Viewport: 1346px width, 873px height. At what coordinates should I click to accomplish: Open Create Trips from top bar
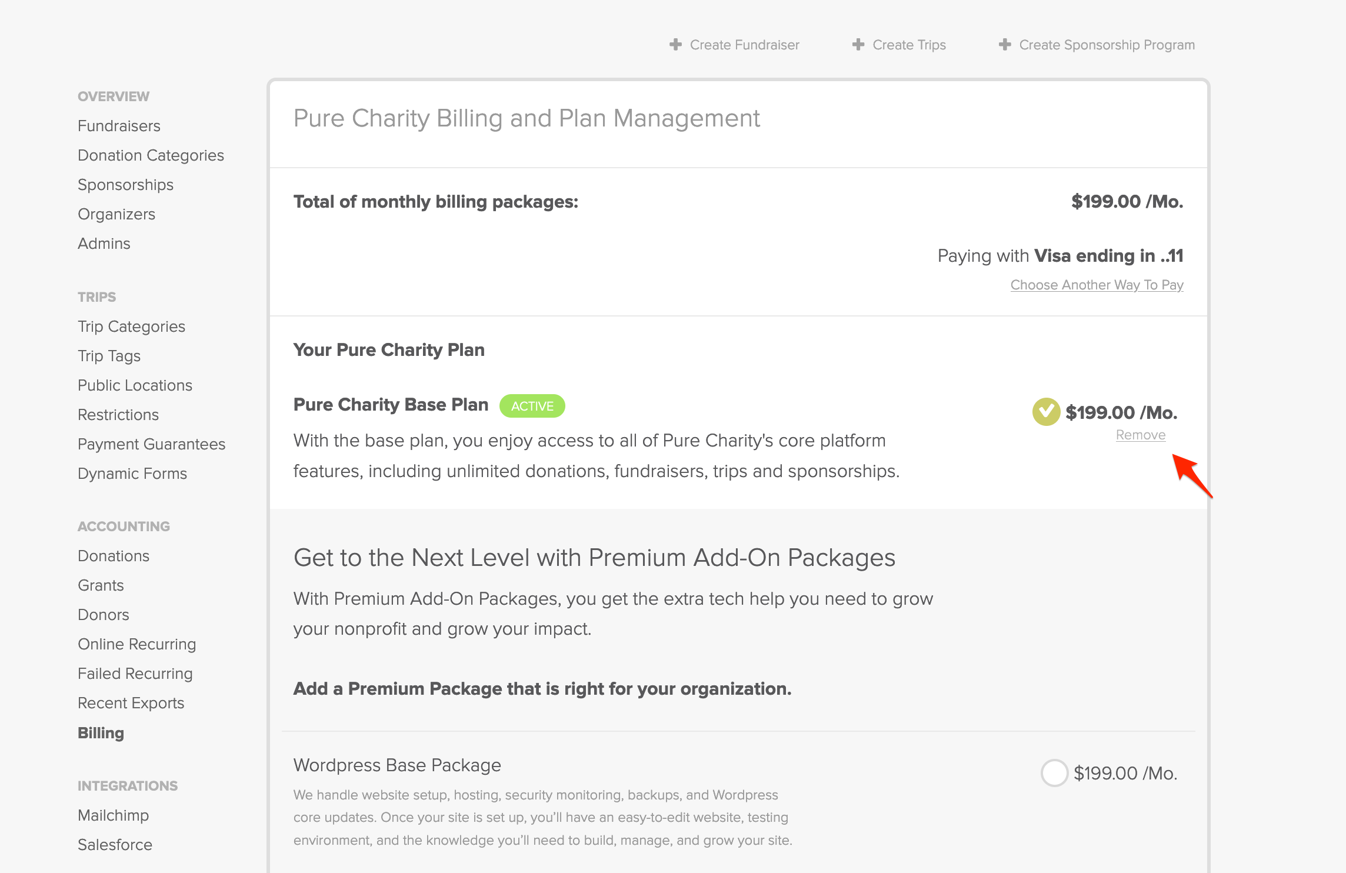(909, 45)
